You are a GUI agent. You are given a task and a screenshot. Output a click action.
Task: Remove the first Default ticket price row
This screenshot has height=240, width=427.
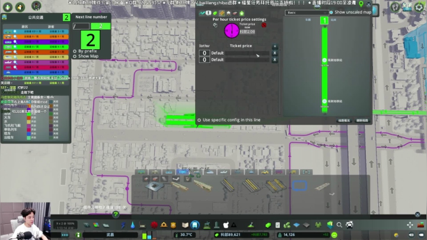tap(275, 53)
